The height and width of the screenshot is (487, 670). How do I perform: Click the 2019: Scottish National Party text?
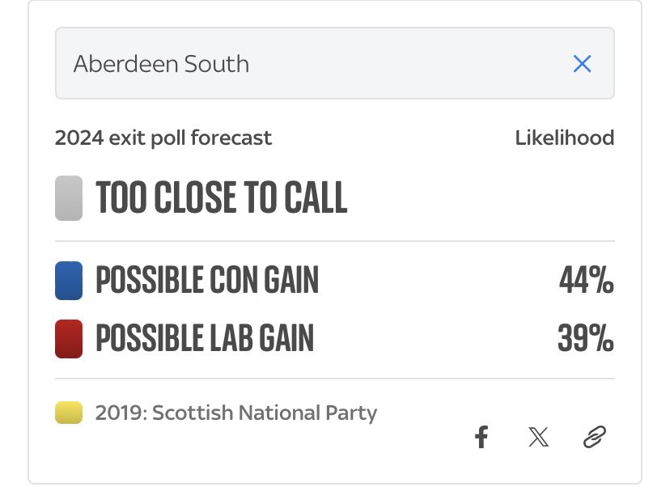pos(235,413)
